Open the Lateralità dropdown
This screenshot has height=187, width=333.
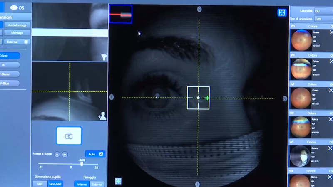(323, 11)
